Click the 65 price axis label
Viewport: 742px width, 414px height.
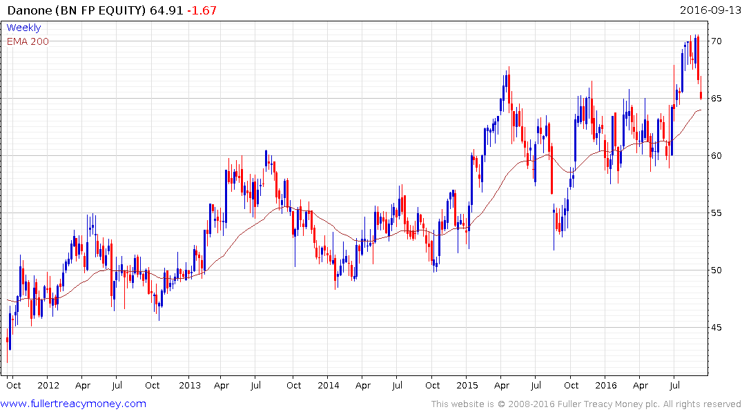716,99
